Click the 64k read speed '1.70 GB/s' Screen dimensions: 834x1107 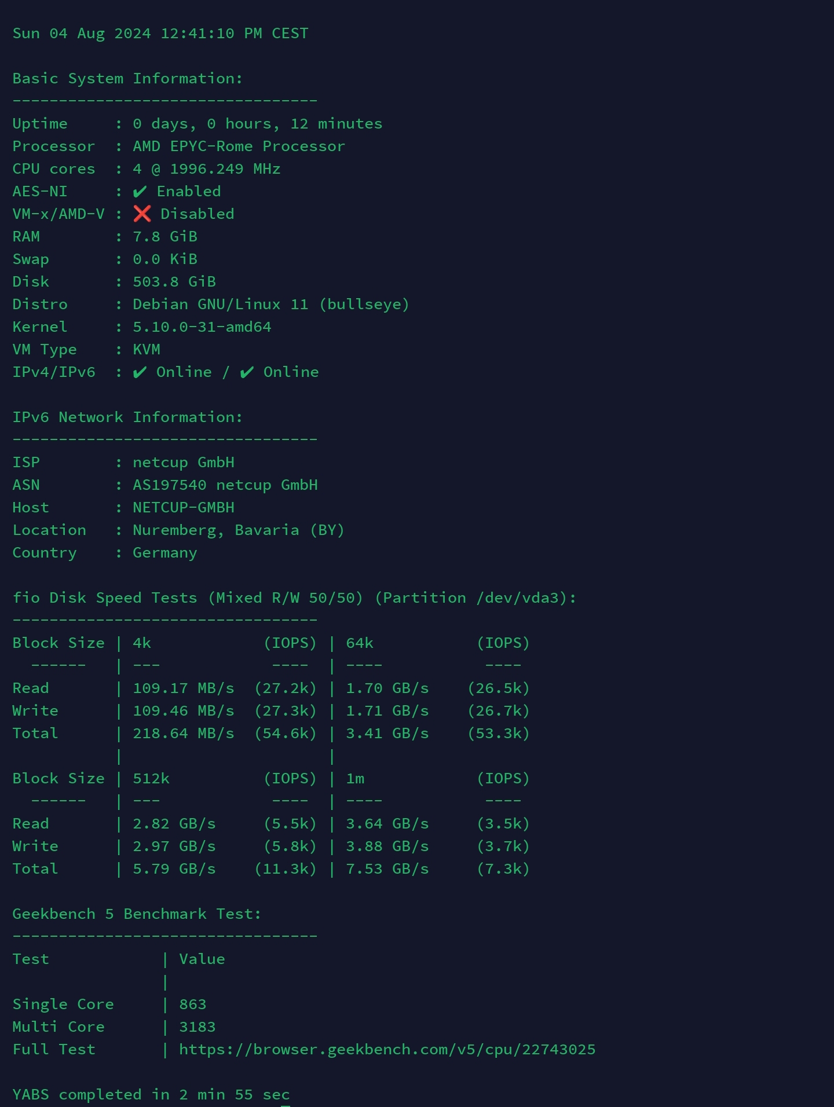pyautogui.click(x=387, y=688)
